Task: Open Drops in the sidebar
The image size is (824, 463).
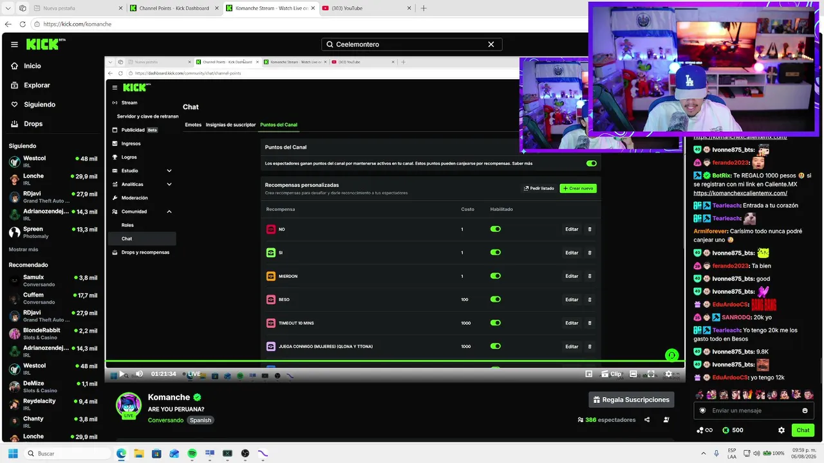Action: click(x=26, y=123)
